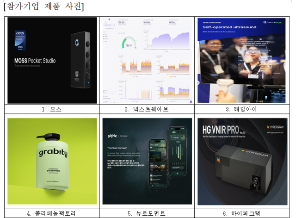
Task: Click the '6. 하이퍼그램' caption cell
Action: click(242, 213)
